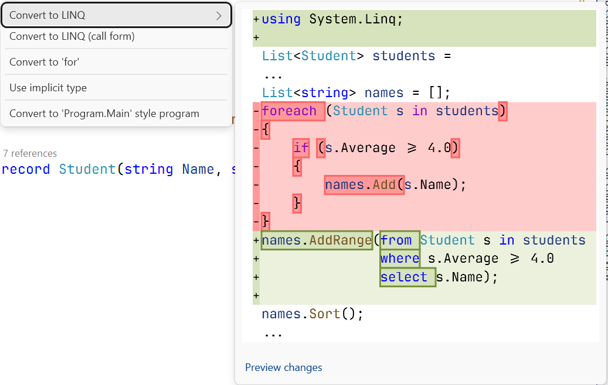The image size is (608, 385).
Task: Expand the Convert to LINQ submenu chevron
Action: 219,15
